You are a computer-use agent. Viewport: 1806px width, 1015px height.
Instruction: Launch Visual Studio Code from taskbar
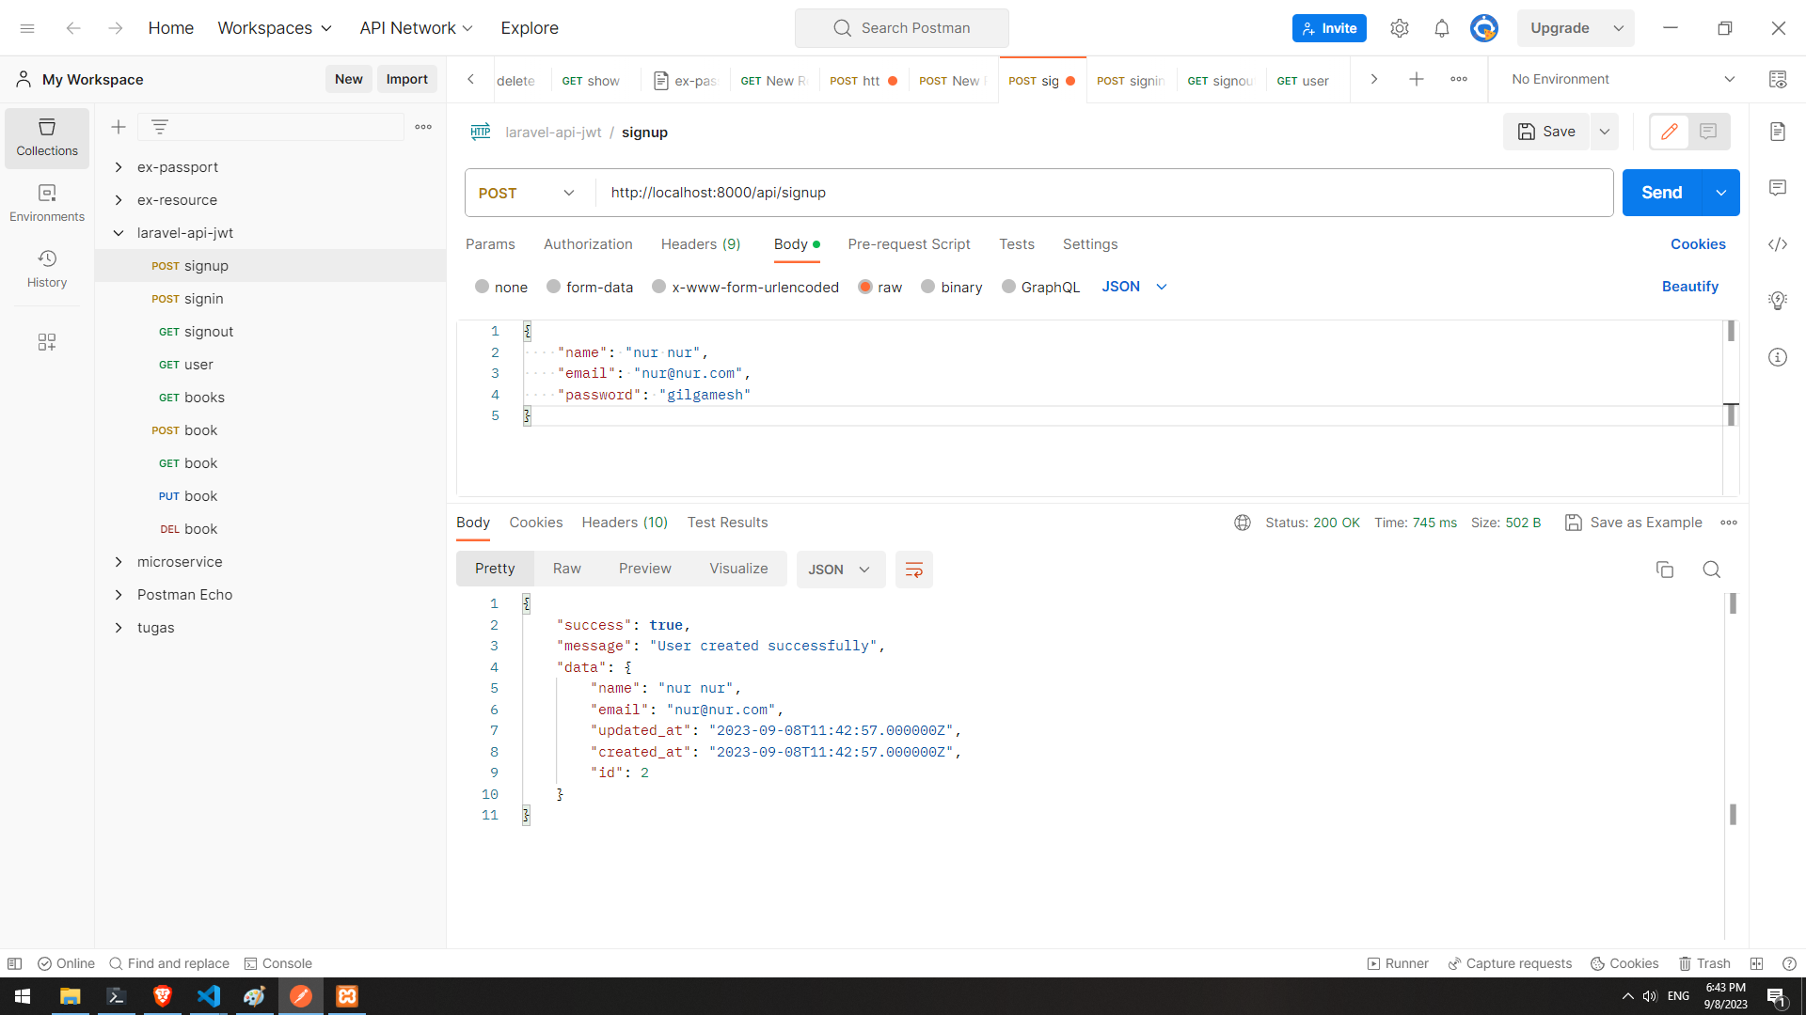pos(208,996)
